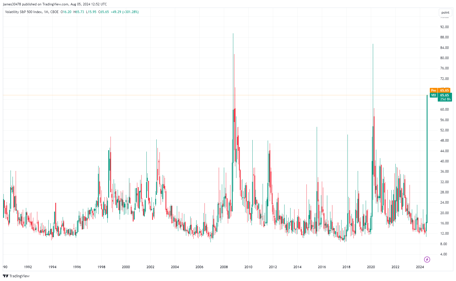Click the 28.00 price axis label
Screen dimensions: 456x281
[444, 192]
